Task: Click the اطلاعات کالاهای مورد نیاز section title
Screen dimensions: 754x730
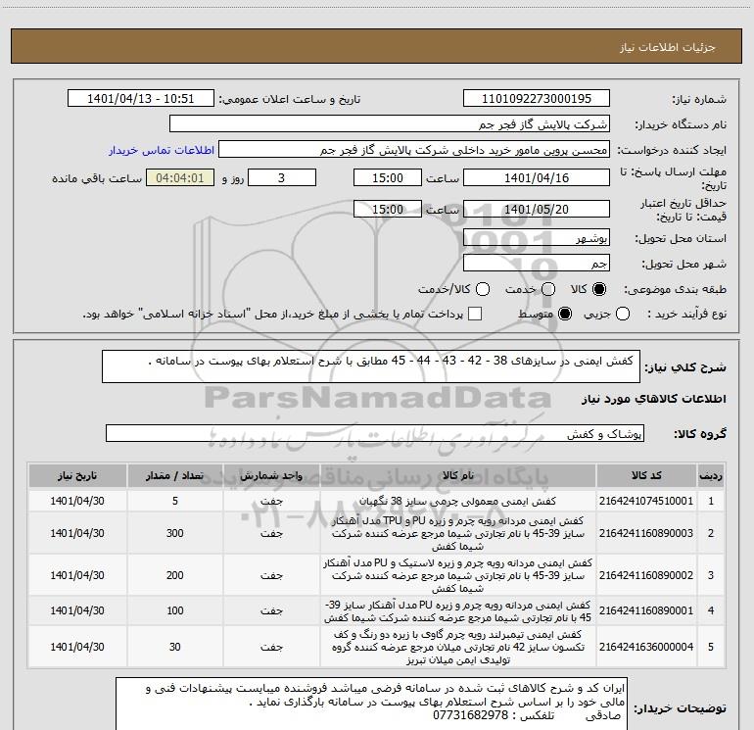Action: click(653, 399)
